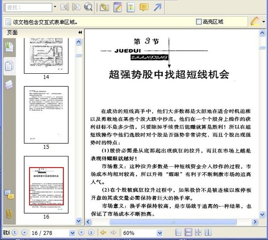Click the page label 15

point(46,147)
